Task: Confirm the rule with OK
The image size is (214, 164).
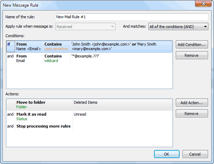Action: tap(167, 154)
